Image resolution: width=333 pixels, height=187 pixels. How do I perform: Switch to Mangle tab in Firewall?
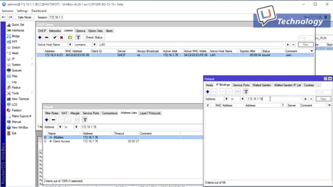click(75, 113)
